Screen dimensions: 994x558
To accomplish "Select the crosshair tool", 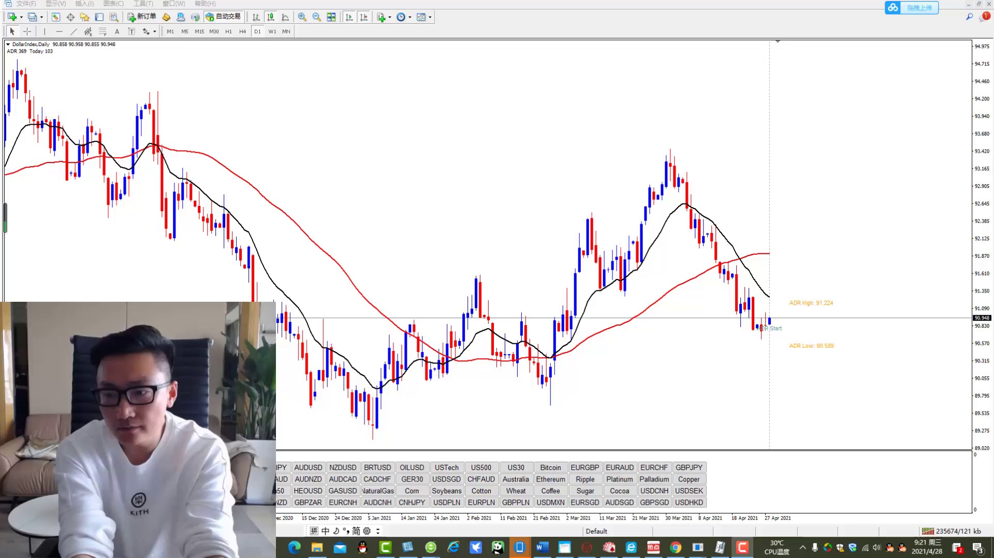I will (x=27, y=32).
